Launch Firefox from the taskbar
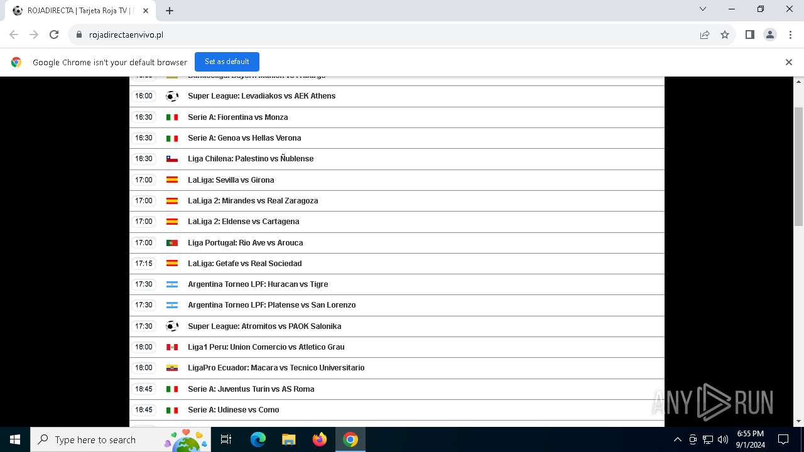 point(320,439)
